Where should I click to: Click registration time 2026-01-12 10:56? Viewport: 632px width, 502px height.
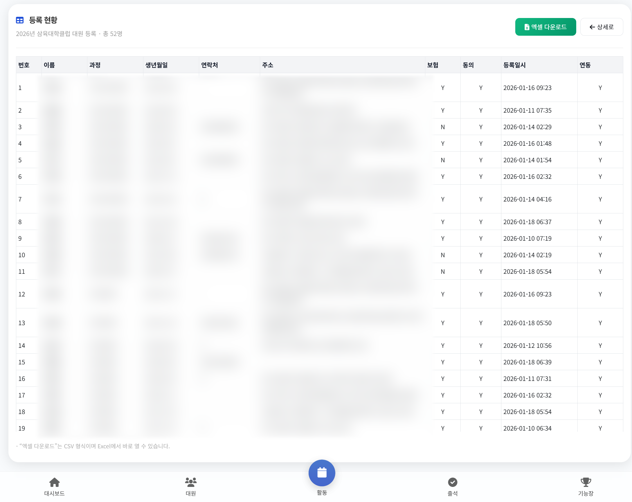[x=527, y=346]
